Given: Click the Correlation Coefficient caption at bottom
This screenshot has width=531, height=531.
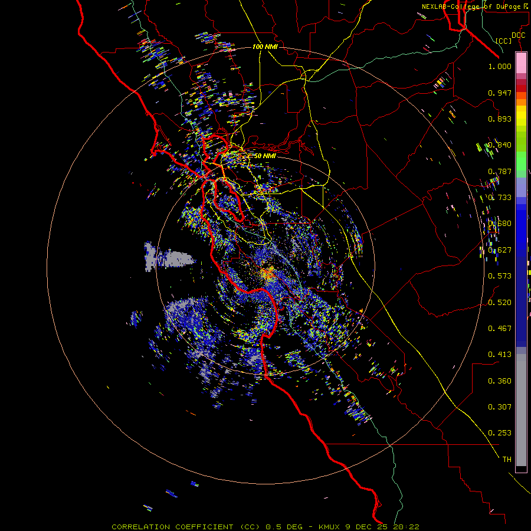Looking at the screenshot, I should (x=265, y=527).
